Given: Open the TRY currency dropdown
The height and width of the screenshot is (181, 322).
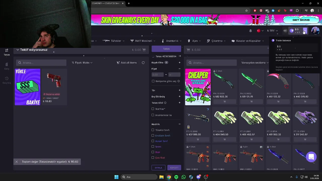Looking at the screenshot, I should (x=272, y=31).
